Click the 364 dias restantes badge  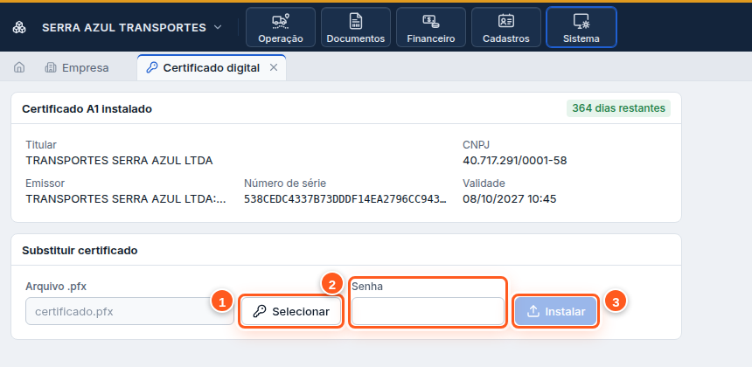[619, 108]
